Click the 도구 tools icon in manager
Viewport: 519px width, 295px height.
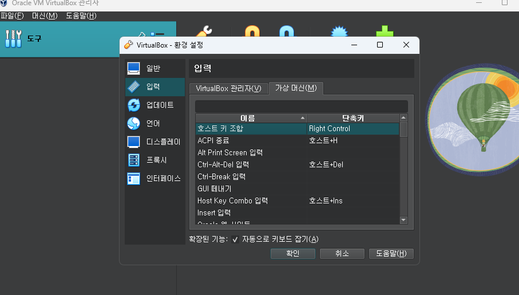[13, 38]
